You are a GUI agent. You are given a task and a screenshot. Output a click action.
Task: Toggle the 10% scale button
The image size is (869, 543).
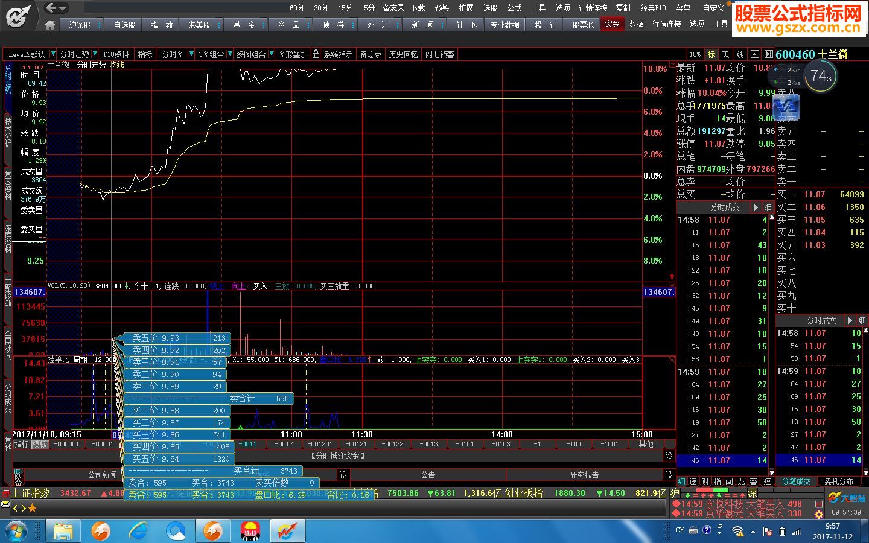(696, 54)
